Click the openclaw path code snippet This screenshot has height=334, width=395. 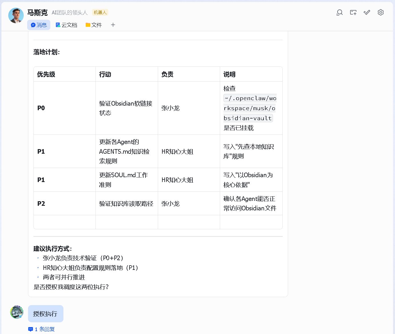point(250,108)
